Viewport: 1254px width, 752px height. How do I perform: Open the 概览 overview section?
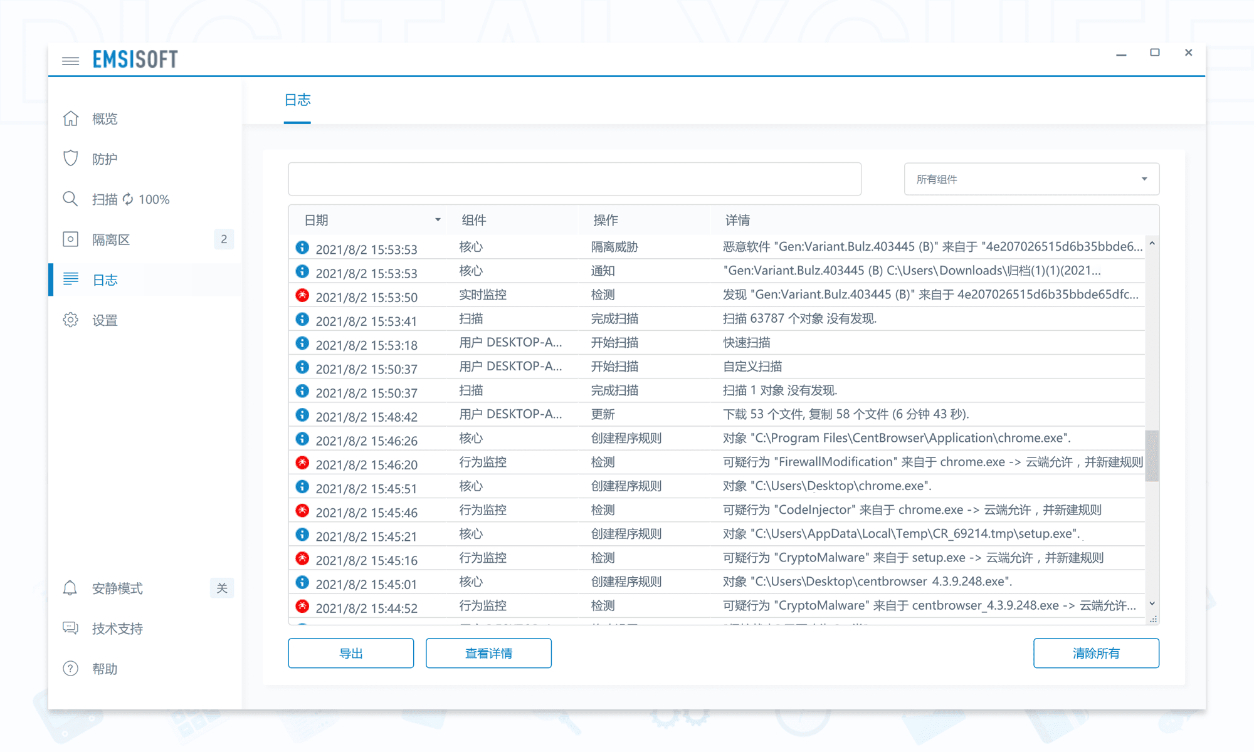105,119
